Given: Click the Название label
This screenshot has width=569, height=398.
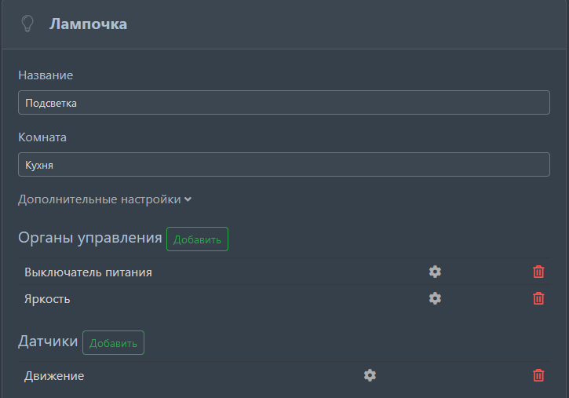Looking at the screenshot, I should coord(46,75).
